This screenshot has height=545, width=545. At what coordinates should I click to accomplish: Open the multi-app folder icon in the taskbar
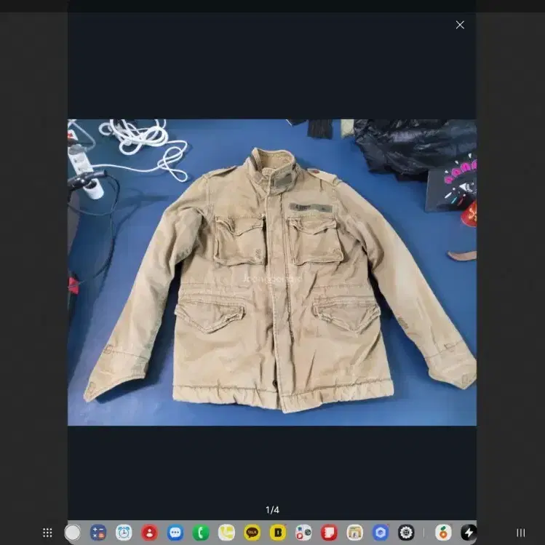click(x=303, y=533)
